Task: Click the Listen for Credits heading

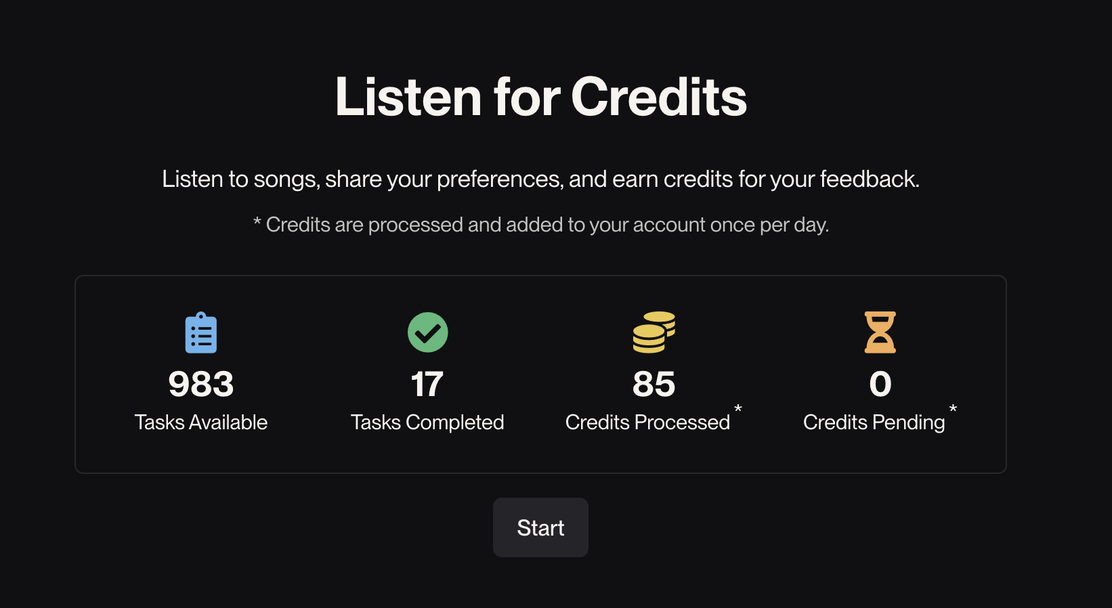Action: pos(540,97)
